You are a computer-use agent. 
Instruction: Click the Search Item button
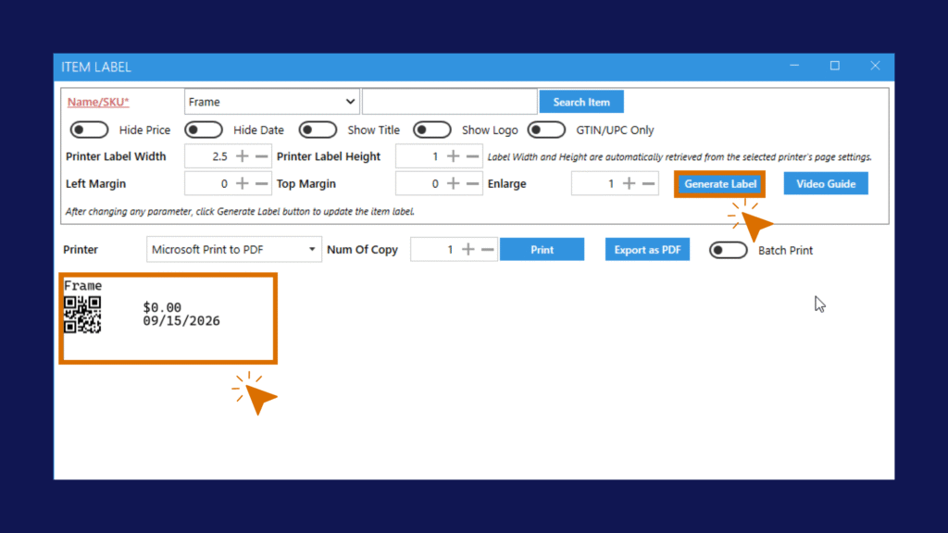tap(581, 102)
